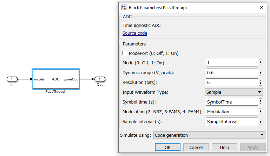This screenshot has width=270, height=156.
Task: Click the Resolution bits input field
Action: 232,82
